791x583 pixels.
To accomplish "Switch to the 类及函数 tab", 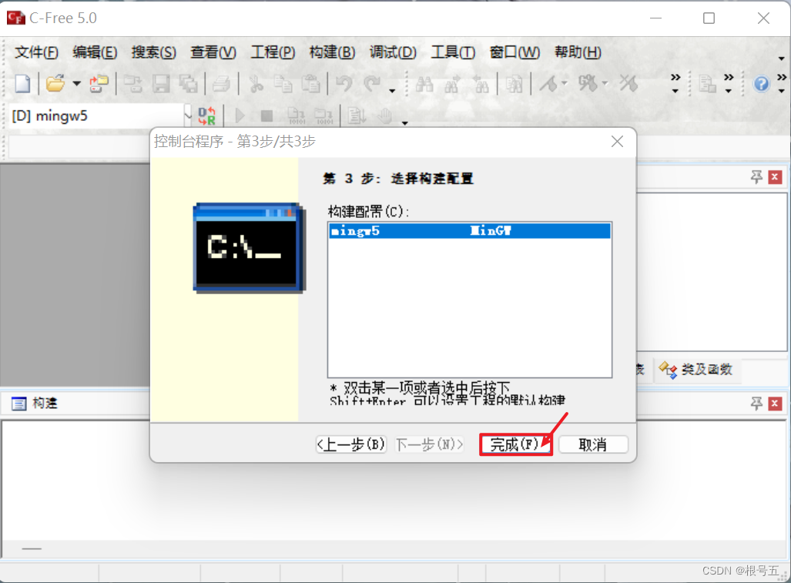I will (x=696, y=369).
